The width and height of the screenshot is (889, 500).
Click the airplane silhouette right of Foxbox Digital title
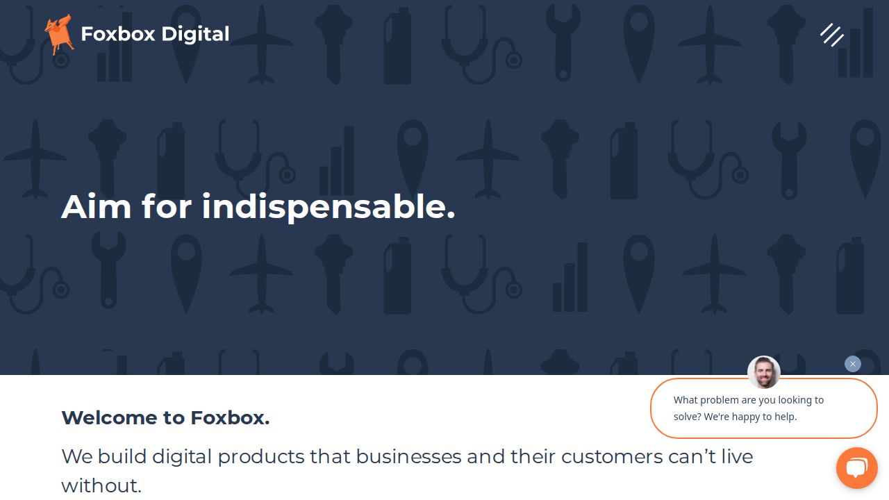262,44
